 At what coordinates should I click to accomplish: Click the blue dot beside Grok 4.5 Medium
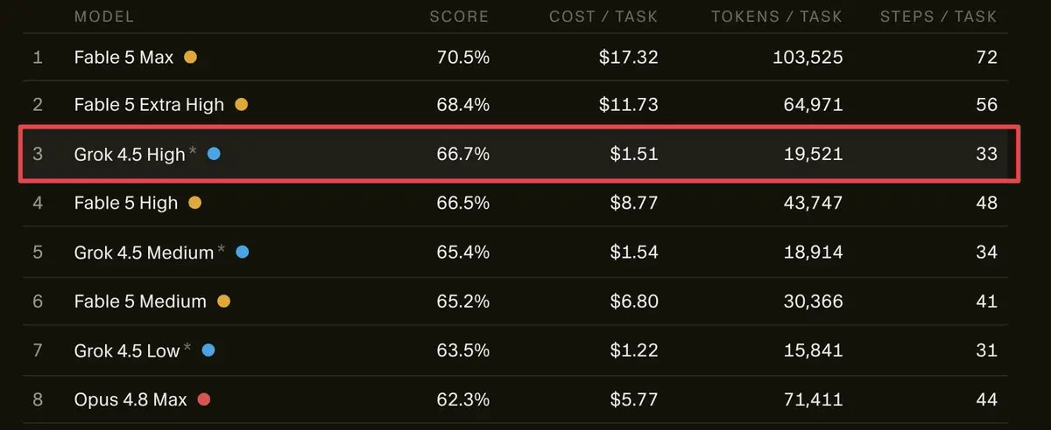coord(243,252)
